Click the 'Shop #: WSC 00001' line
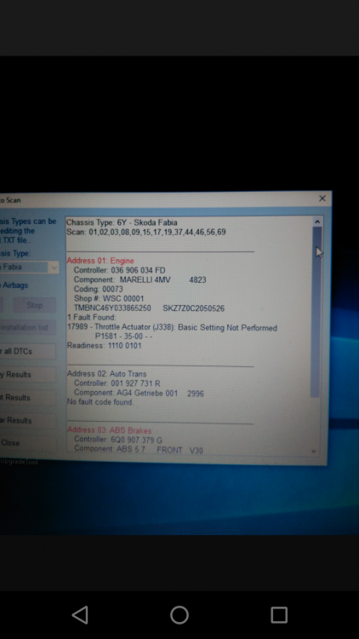The width and height of the screenshot is (359, 639). (109, 299)
